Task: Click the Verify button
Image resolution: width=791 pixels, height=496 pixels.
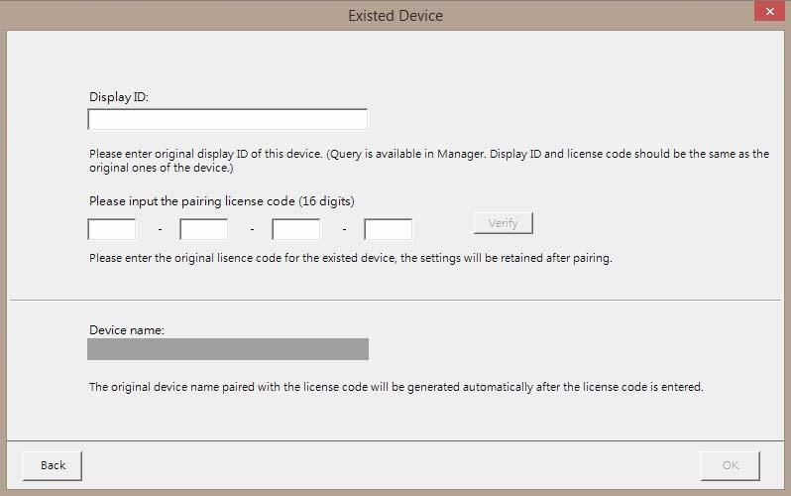Action: click(503, 223)
